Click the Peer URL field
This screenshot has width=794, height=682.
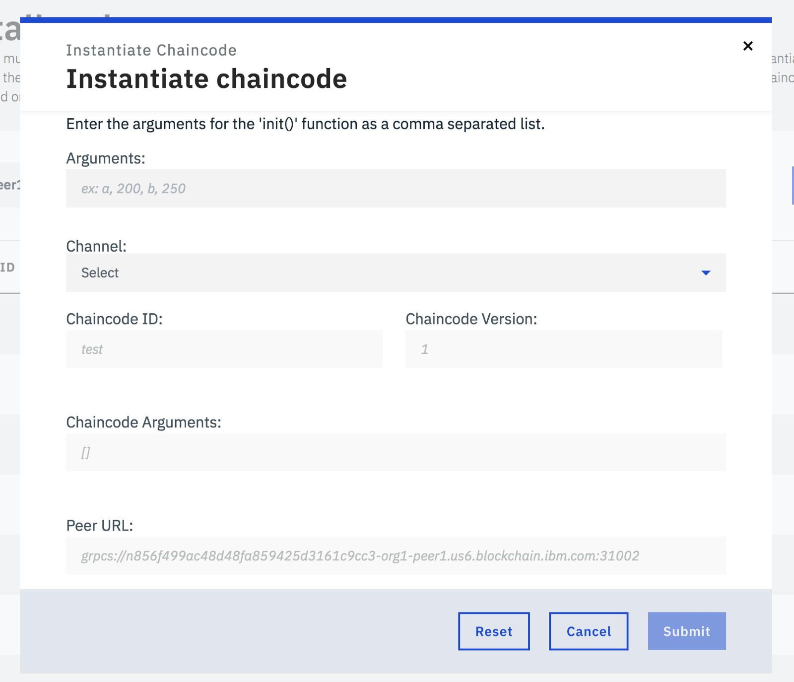396,555
